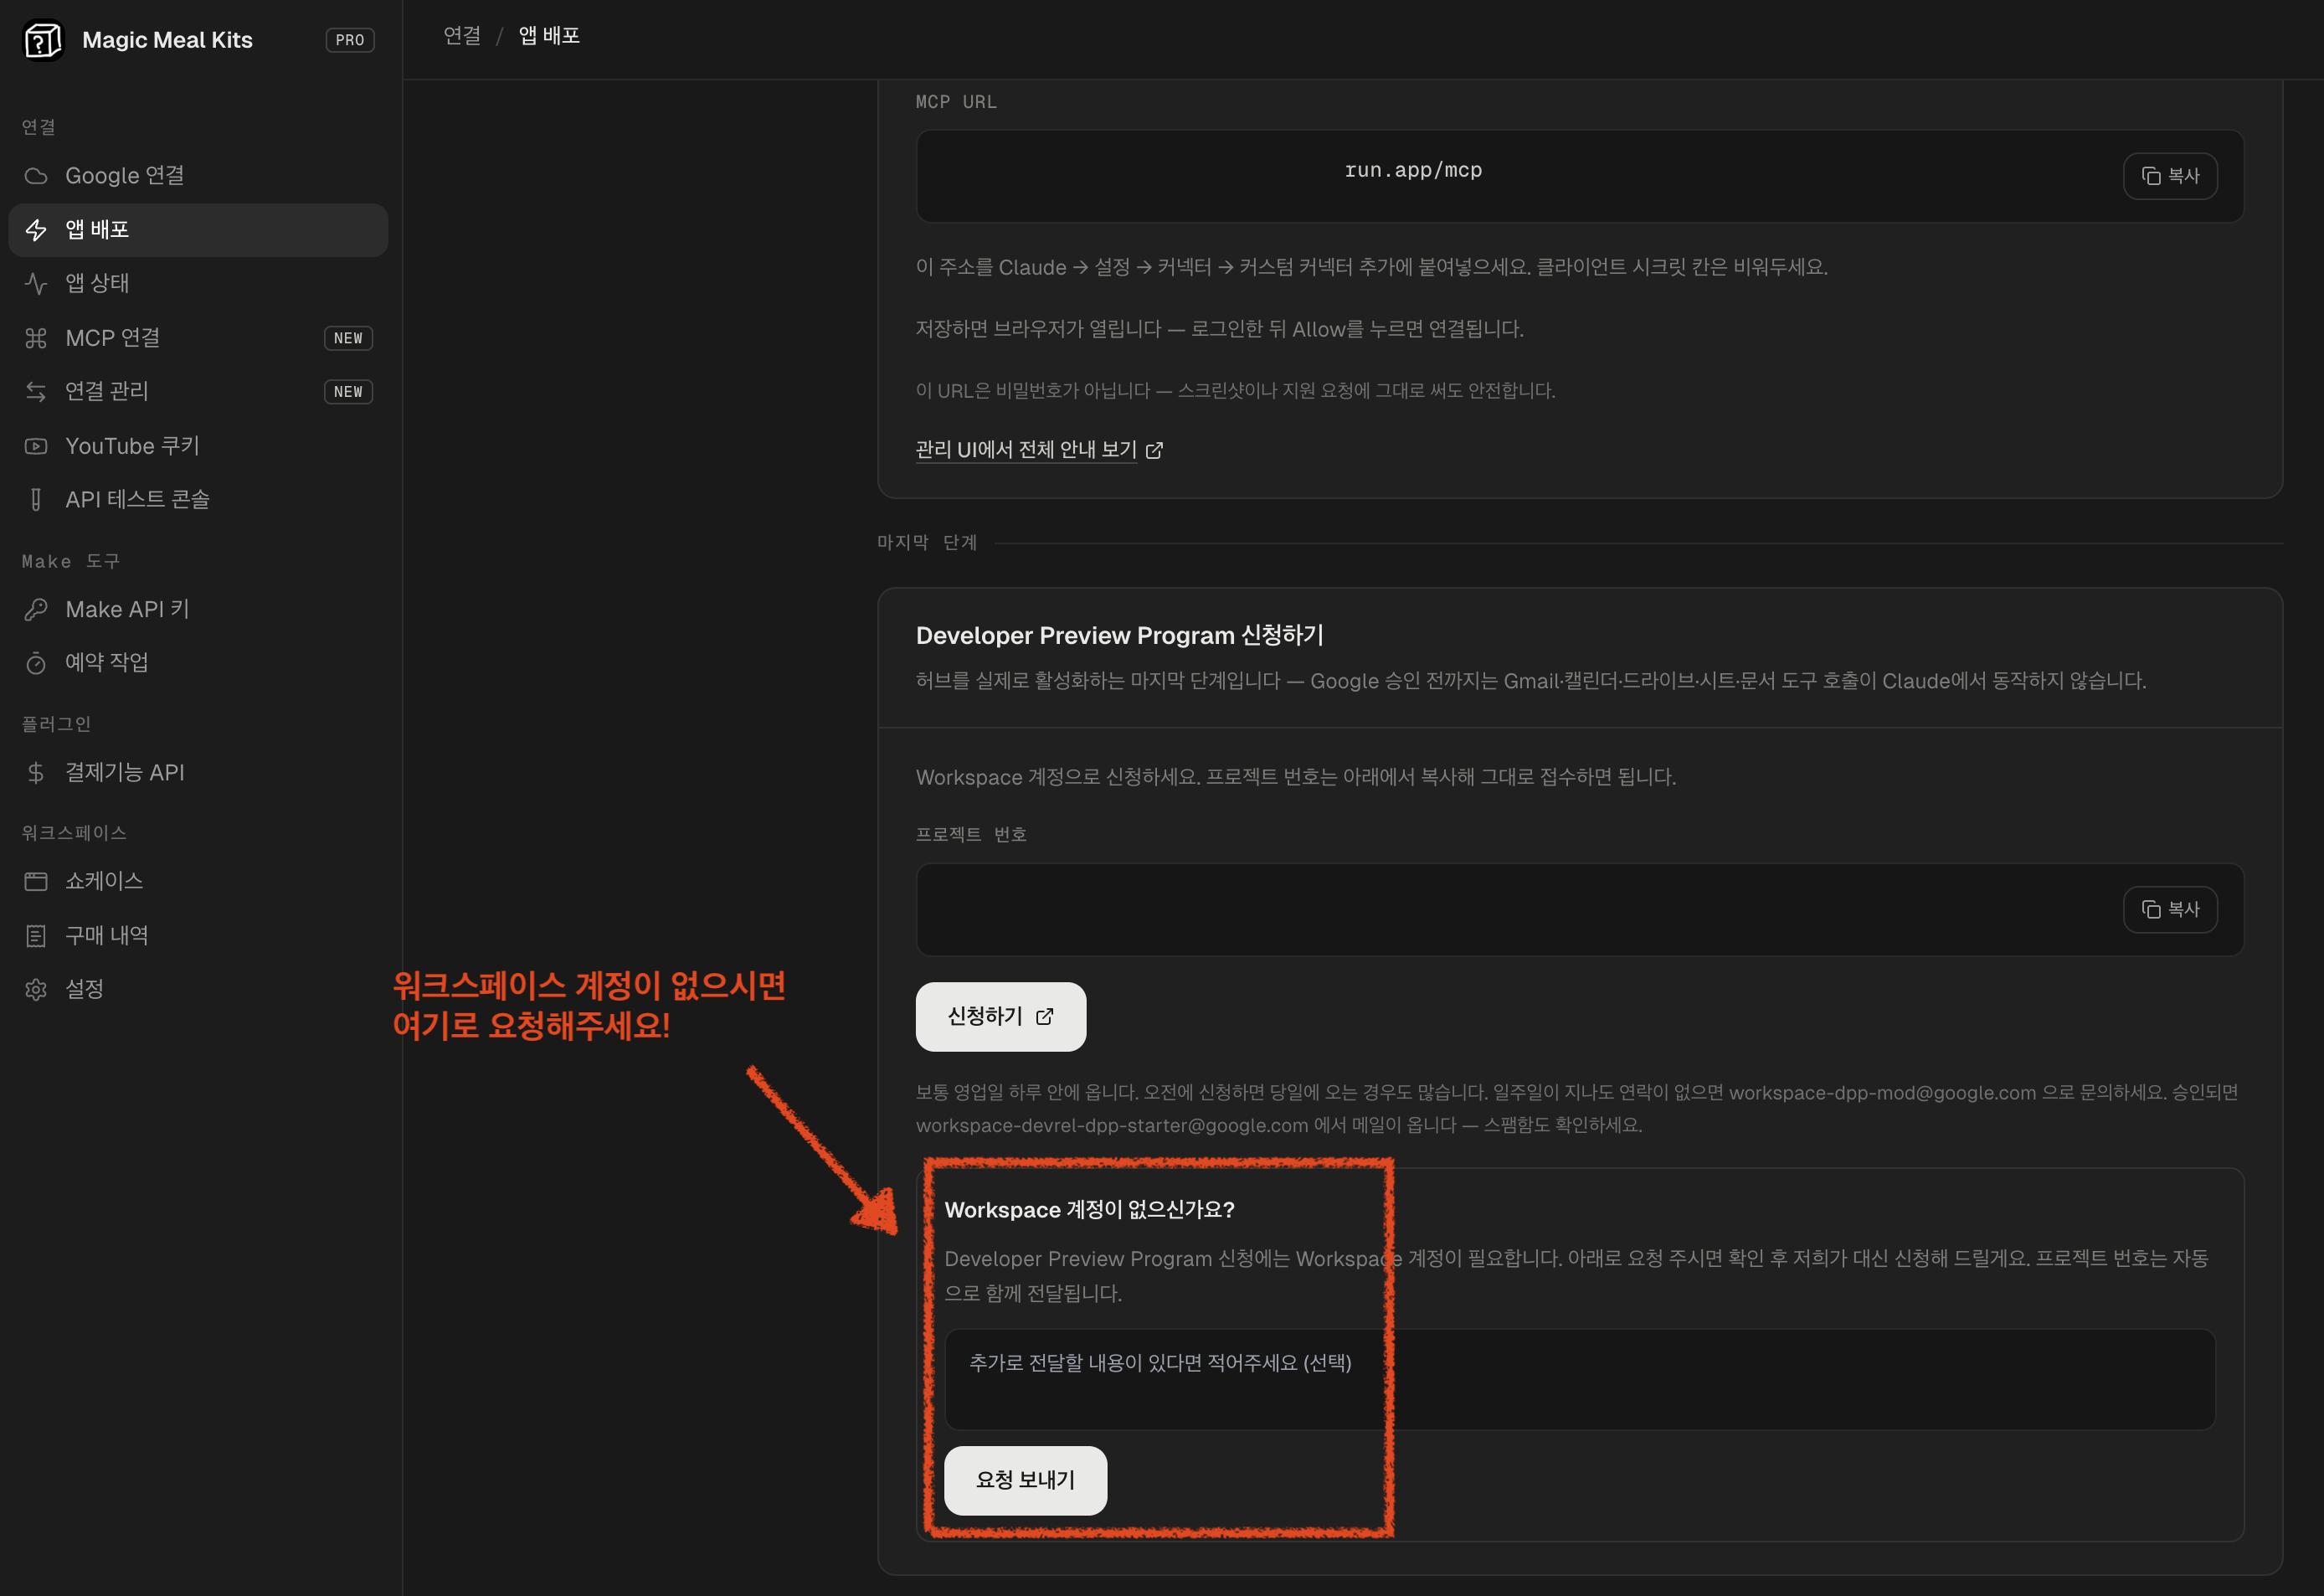Click the key icon for Make API 키
Image resolution: width=2324 pixels, height=1596 pixels.
pyautogui.click(x=36, y=609)
